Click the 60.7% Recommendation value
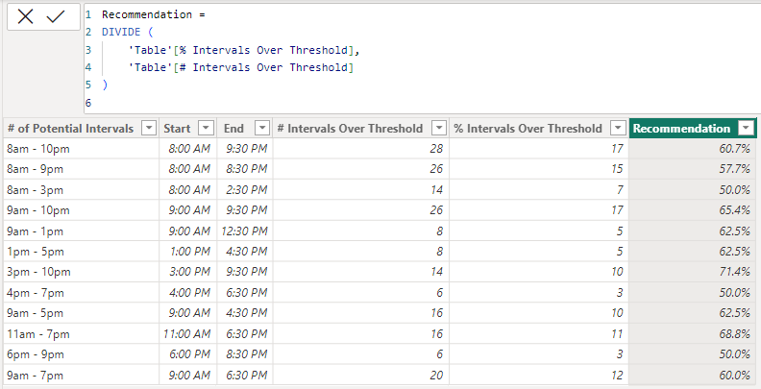Screen dimensions: 761x389 pyautogui.click(x=734, y=149)
